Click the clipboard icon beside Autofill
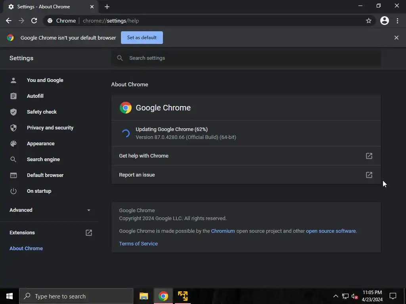This screenshot has height=304, width=406. click(13, 96)
